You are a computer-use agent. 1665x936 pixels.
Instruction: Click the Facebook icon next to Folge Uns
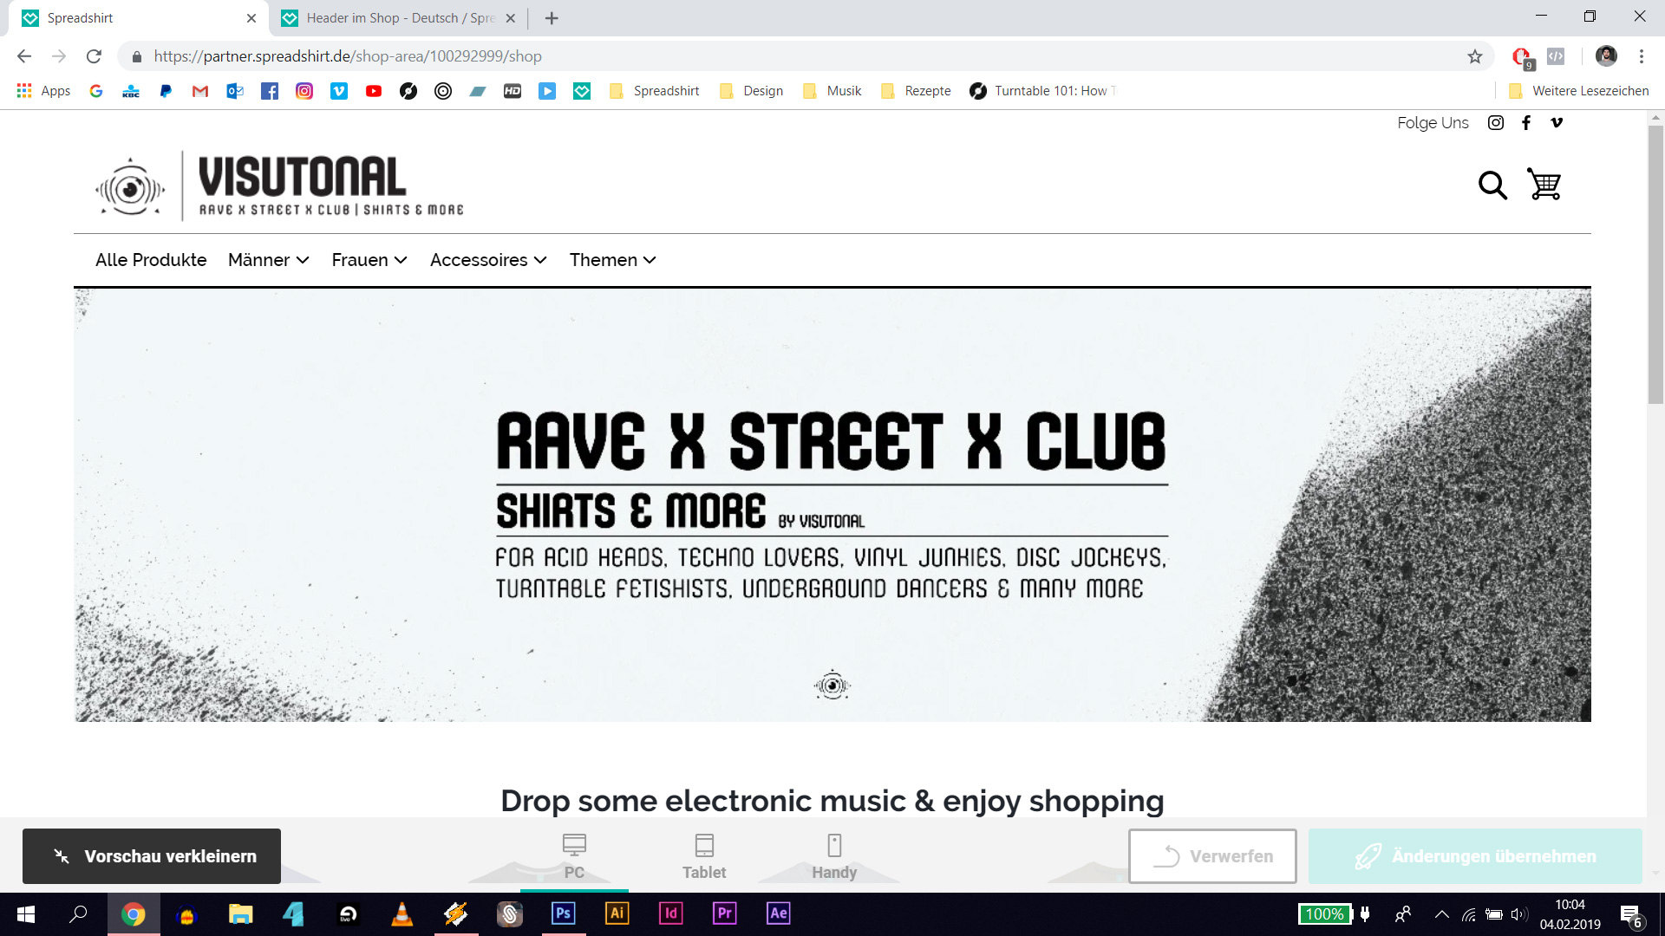[1526, 123]
